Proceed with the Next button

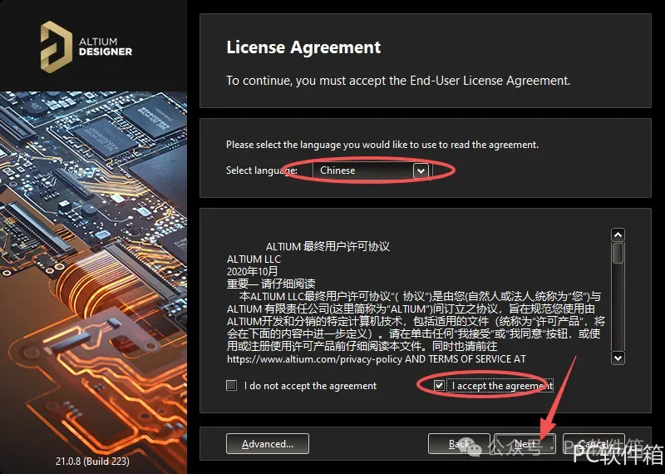click(x=525, y=444)
